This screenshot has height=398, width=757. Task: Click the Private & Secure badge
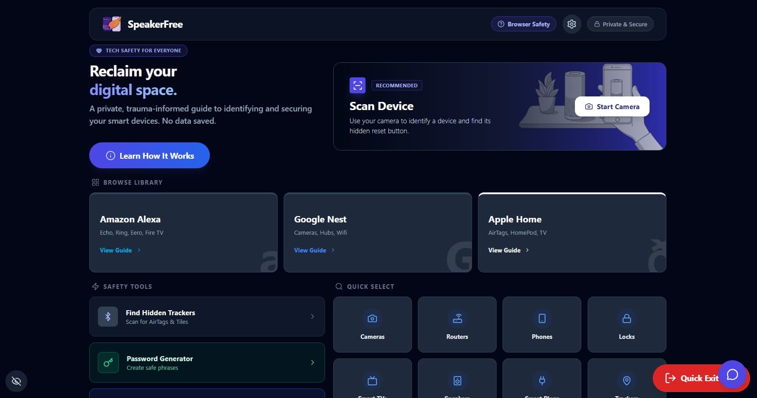[620, 24]
